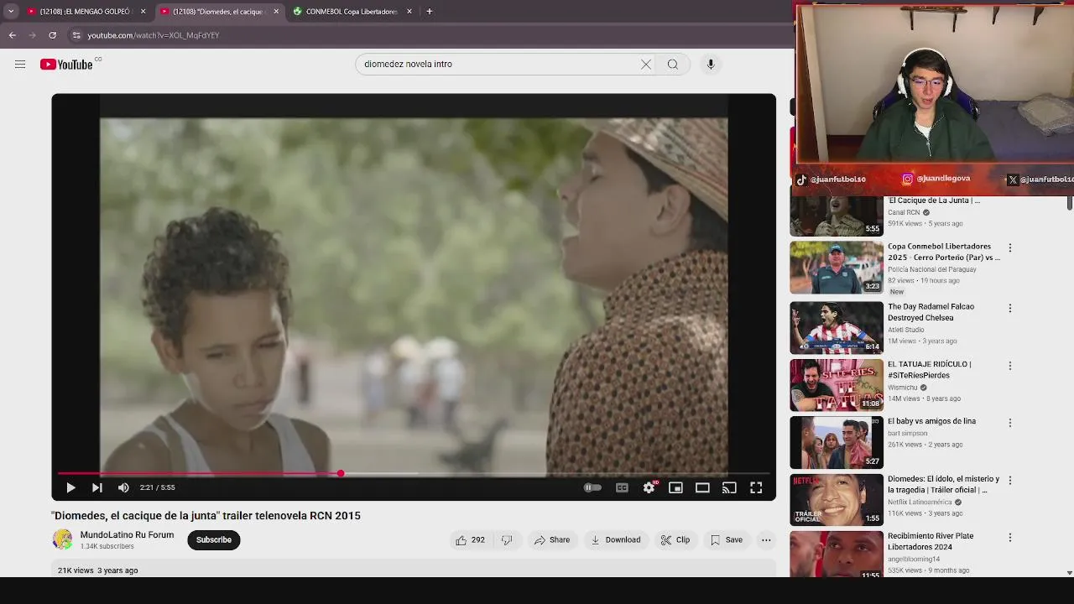Open the YouTube hamburger guide menu
The height and width of the screenshot is (604, 1074).
[x=20, y=65]
